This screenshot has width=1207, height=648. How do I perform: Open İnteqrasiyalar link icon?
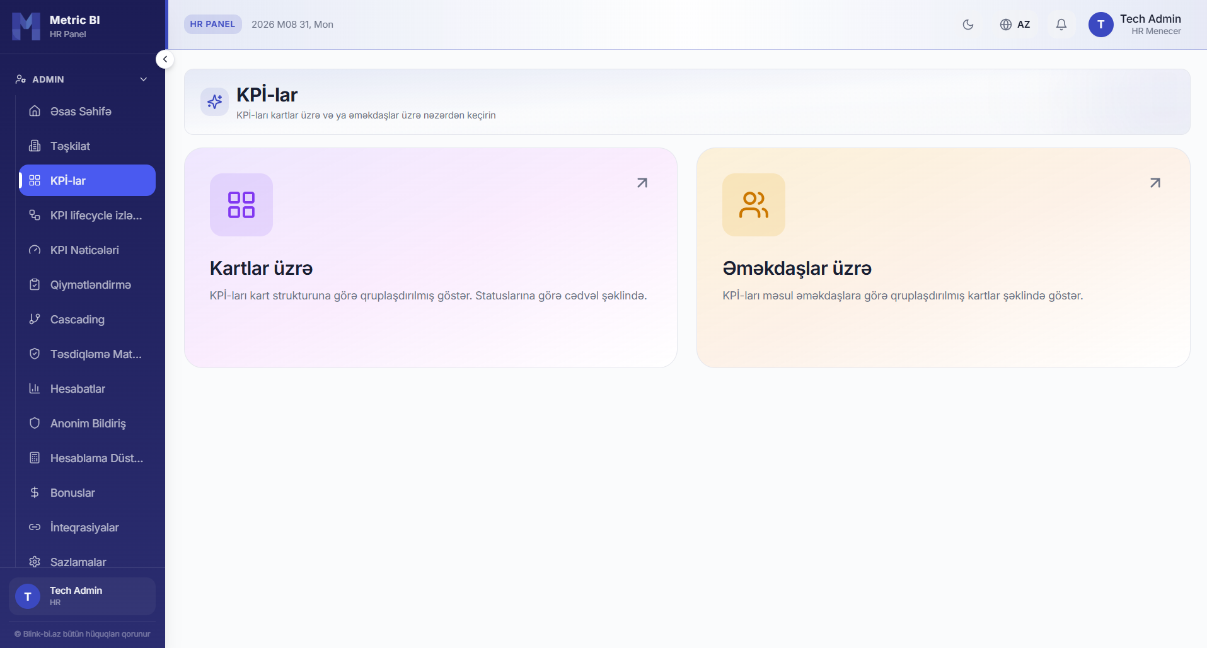tap(35, 527)
